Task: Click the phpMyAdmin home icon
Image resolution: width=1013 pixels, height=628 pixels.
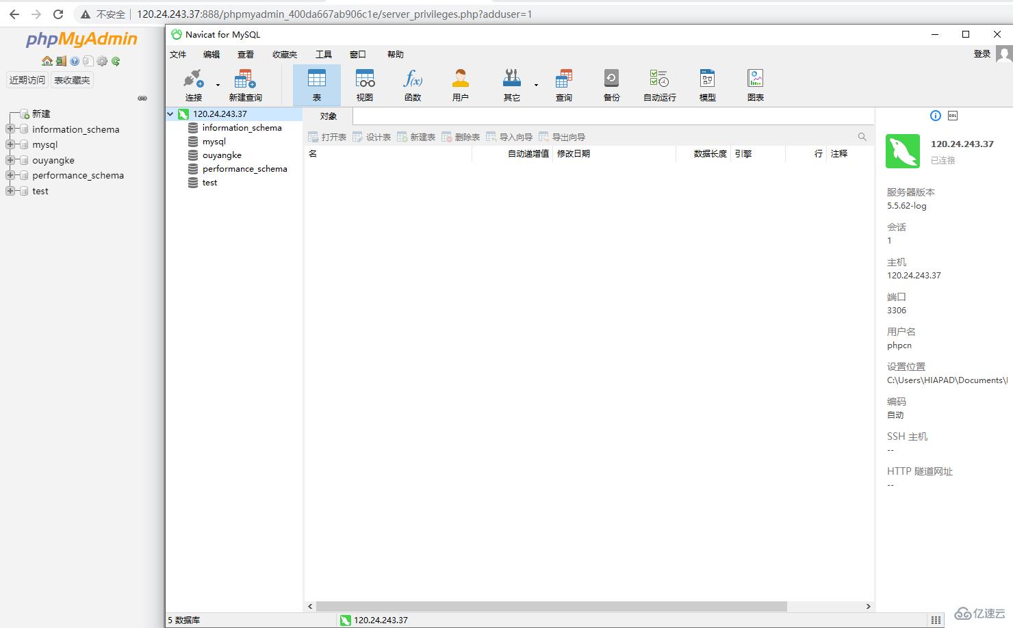Action: [47, 61]
